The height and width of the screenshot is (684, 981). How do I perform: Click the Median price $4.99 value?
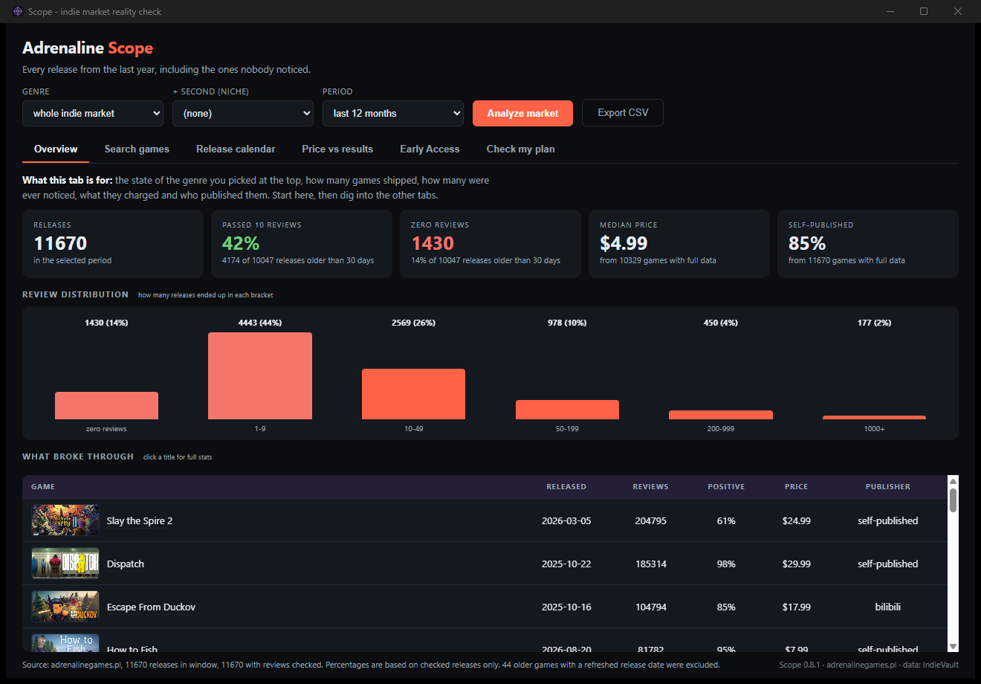[624, 243]
